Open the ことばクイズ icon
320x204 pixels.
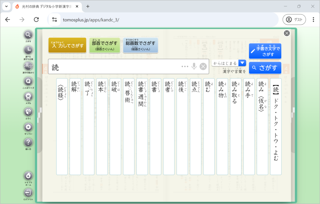coord(28,81)
